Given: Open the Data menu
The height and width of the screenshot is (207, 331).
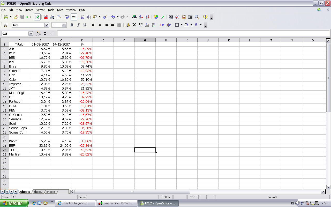Looking at the screenshot, I should pyautogui.click(x=60, y=10).
